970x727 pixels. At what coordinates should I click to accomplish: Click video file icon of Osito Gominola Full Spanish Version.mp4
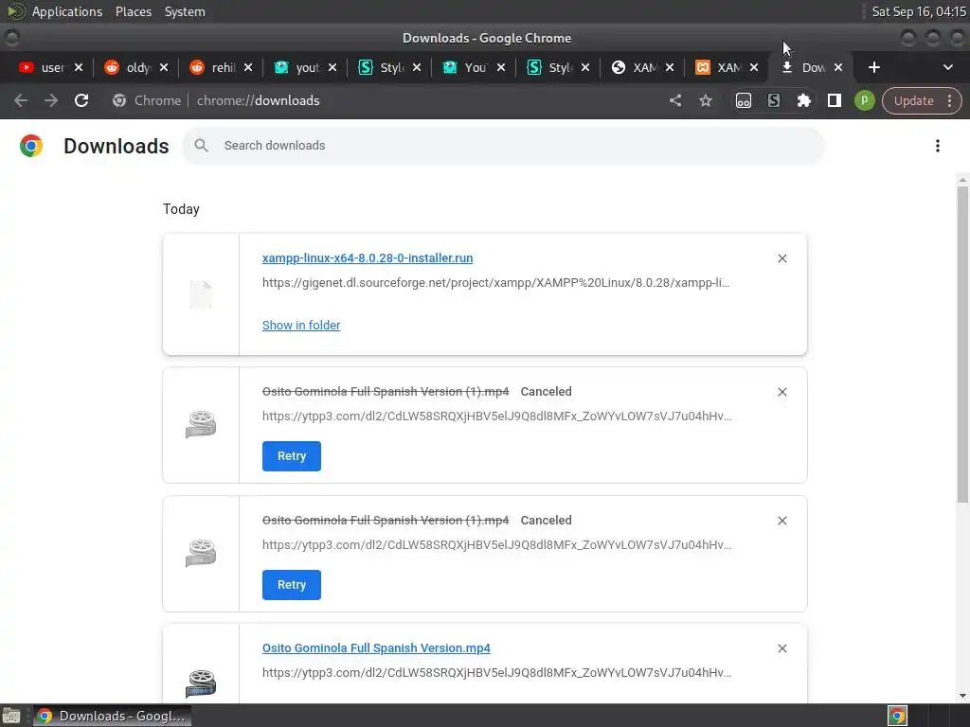click(x=201, y=683)
